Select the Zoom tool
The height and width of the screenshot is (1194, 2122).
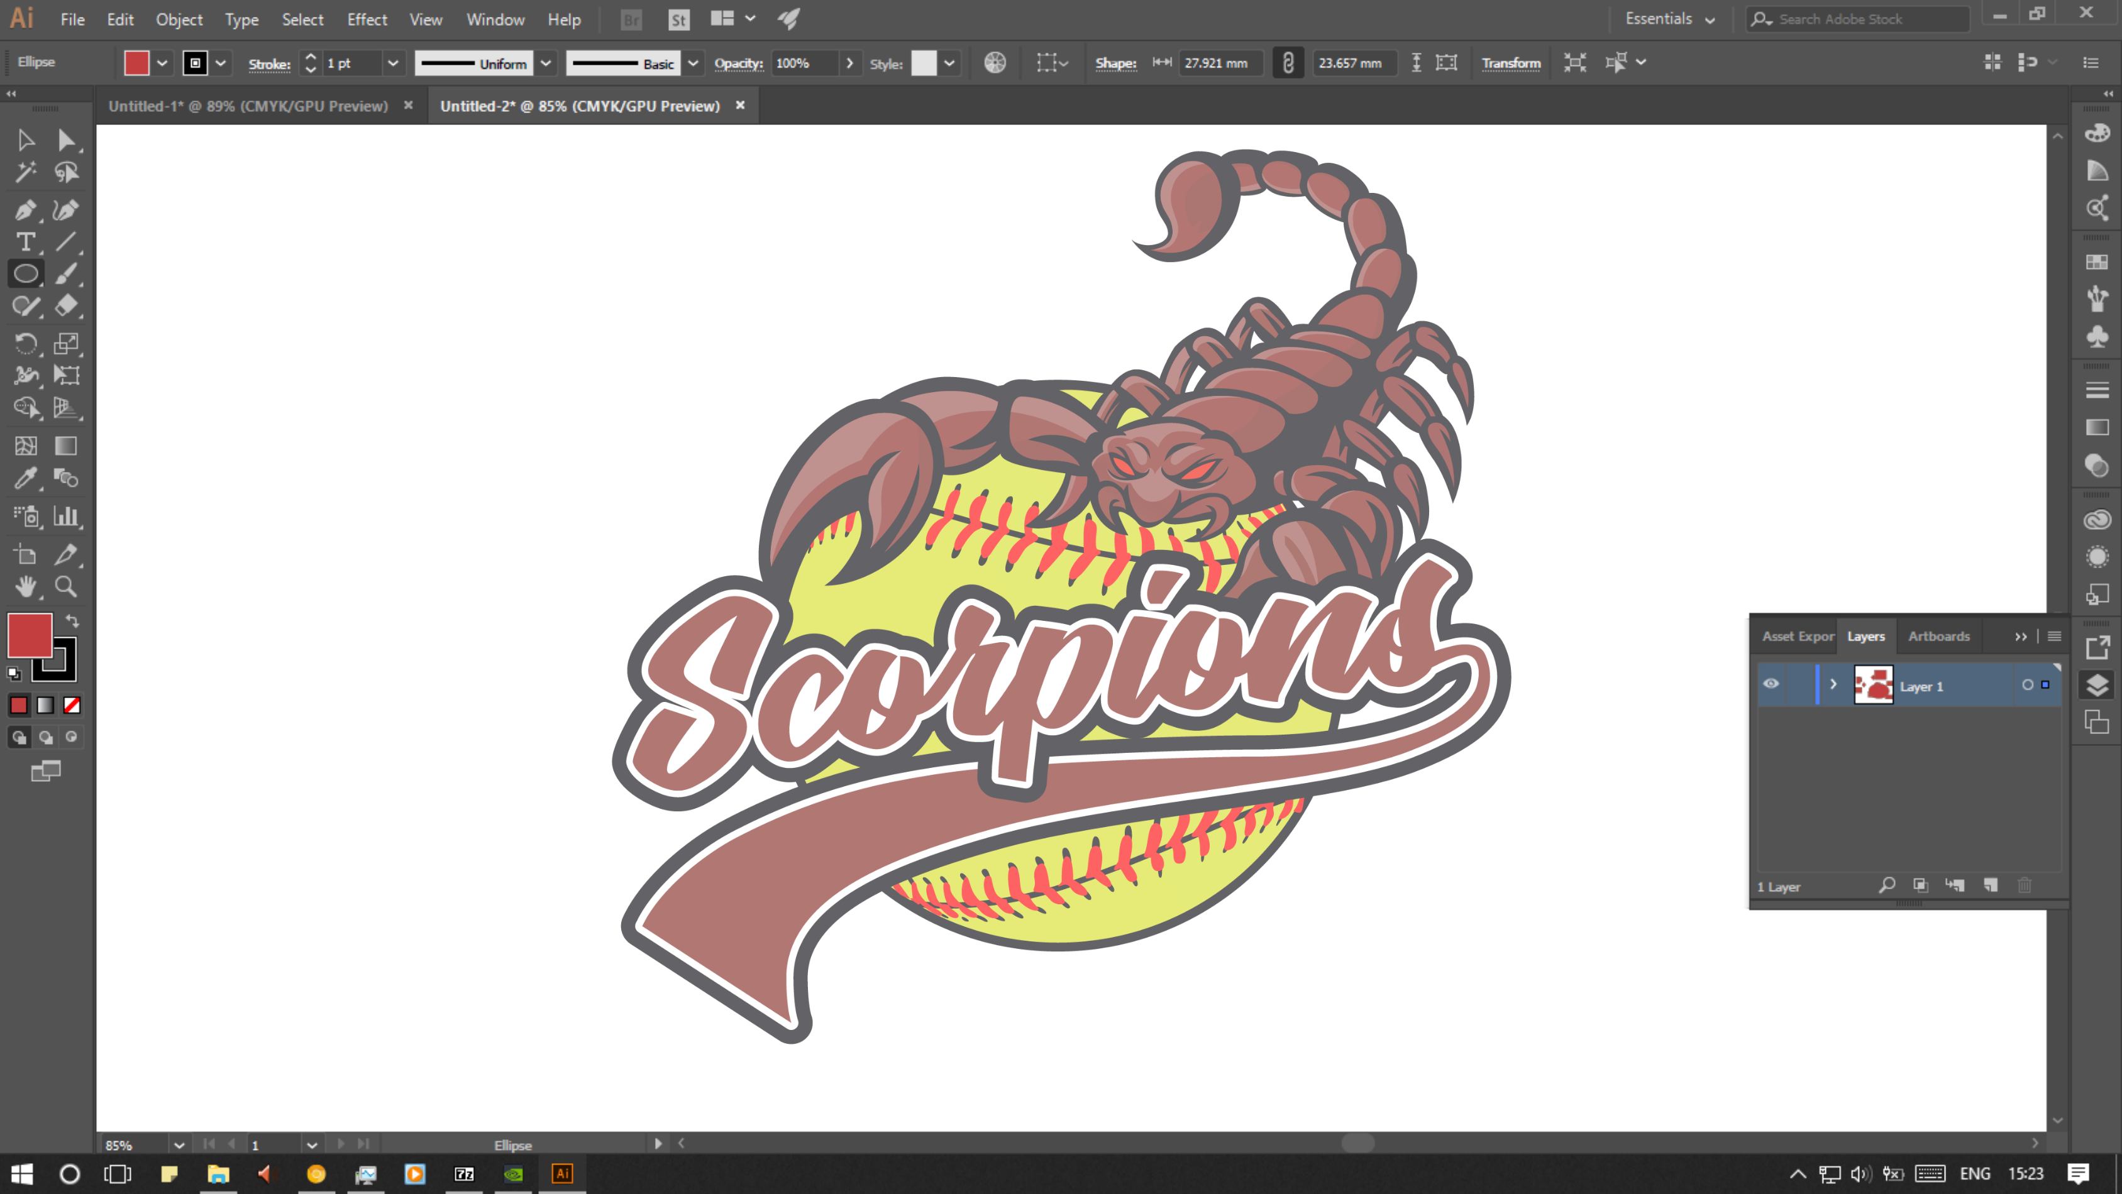tap(66, 586)
